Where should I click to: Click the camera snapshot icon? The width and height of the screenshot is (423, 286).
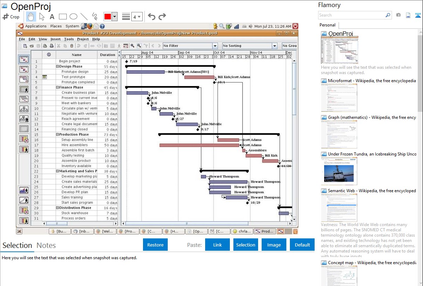point(398,15)
